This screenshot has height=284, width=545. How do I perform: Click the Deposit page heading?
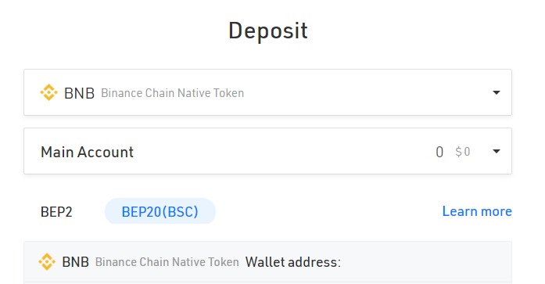[268, 31]
